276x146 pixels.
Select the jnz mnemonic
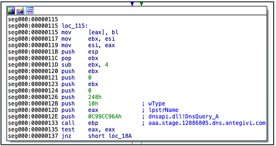[x=66, y=136]
